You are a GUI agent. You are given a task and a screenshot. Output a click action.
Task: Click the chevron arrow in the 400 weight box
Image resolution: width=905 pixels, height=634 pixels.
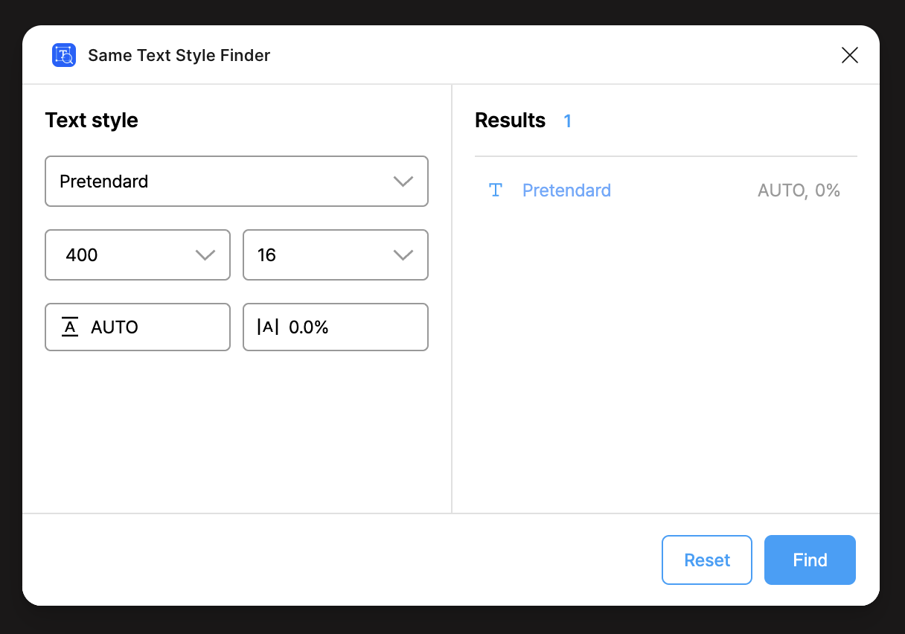pyautogui.click(x=205, y=255)
